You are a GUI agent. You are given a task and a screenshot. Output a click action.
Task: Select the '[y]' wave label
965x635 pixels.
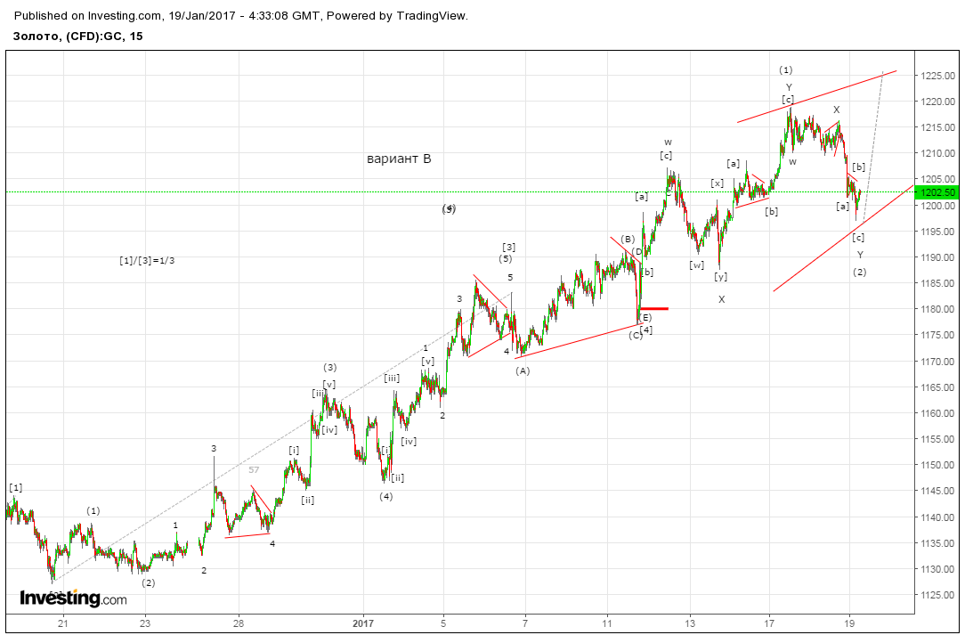[721, 277]
